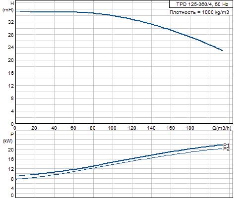Screen dimensions: 248x198
Task: Click the 16 tick on the power axis
Action: [x=11, y=159]
